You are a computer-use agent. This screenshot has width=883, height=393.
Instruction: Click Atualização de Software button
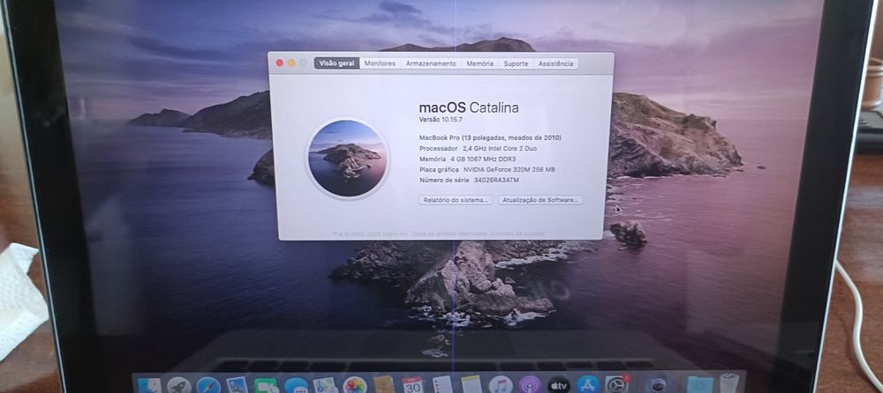pos(540,200)
